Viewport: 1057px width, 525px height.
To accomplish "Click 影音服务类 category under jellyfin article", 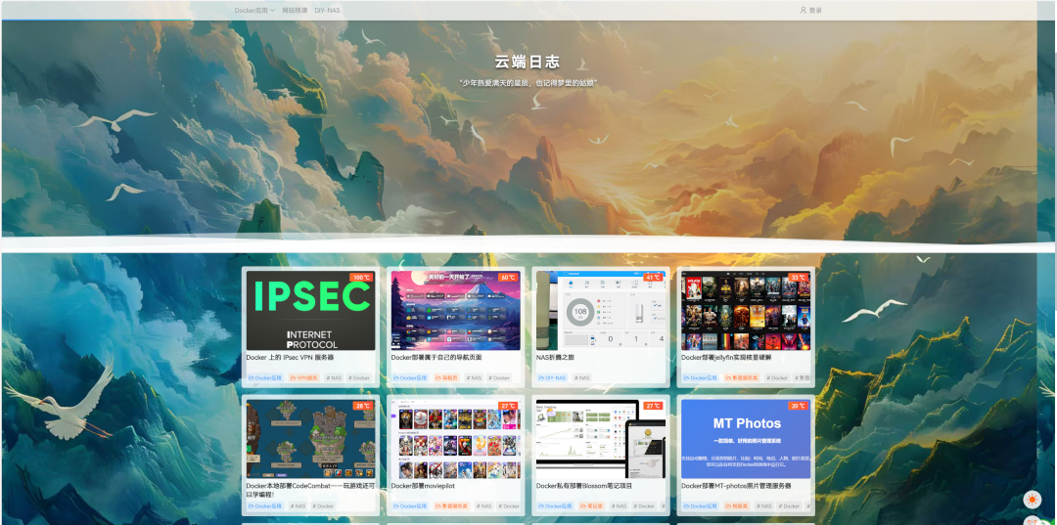I will click(742, 378).
